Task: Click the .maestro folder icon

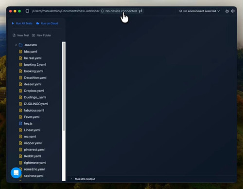Action: (20, 45)
